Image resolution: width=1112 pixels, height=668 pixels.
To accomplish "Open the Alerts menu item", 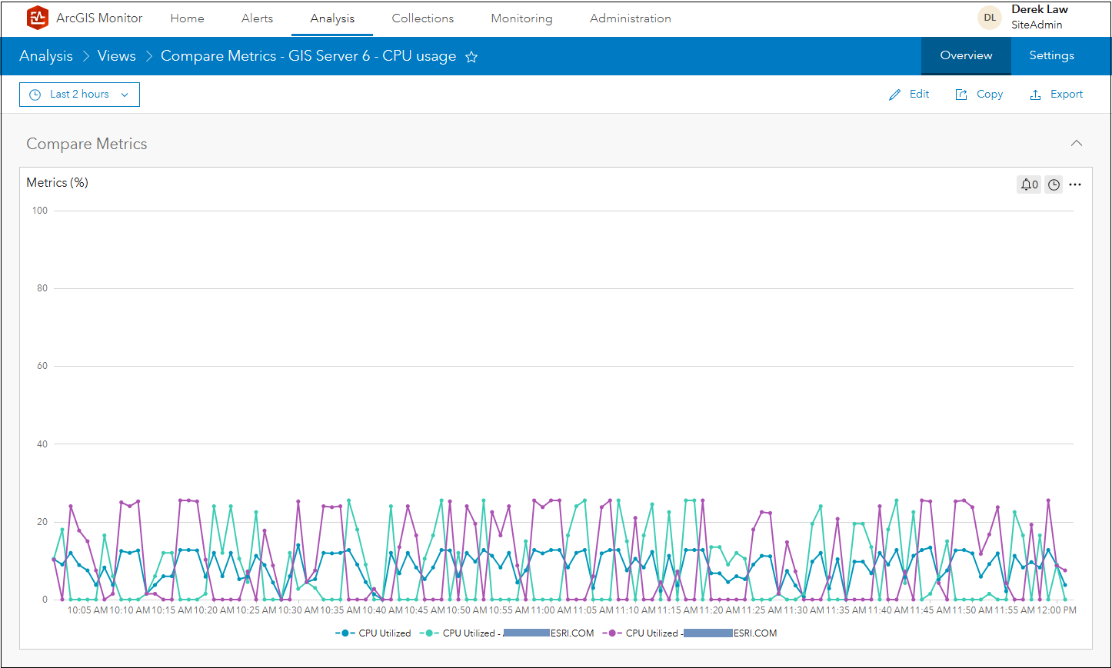I will point(257,18).
